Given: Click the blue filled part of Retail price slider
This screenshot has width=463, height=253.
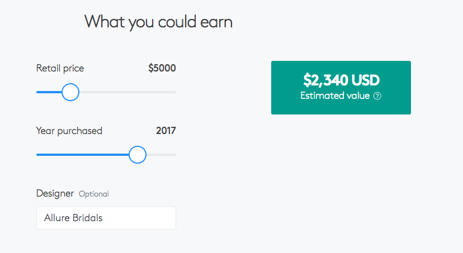Looking at the screenshot, I should point(49,92).
